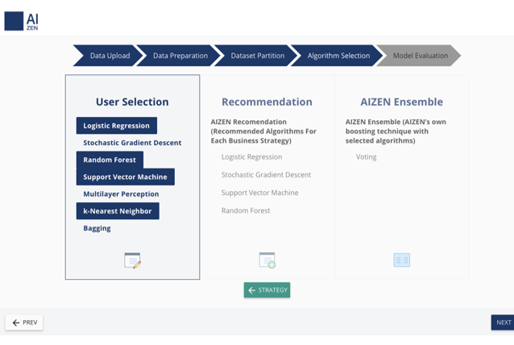Toggle off Random Forest in User Selection
This screenshot has height=345, width=514.
(110, 160)
